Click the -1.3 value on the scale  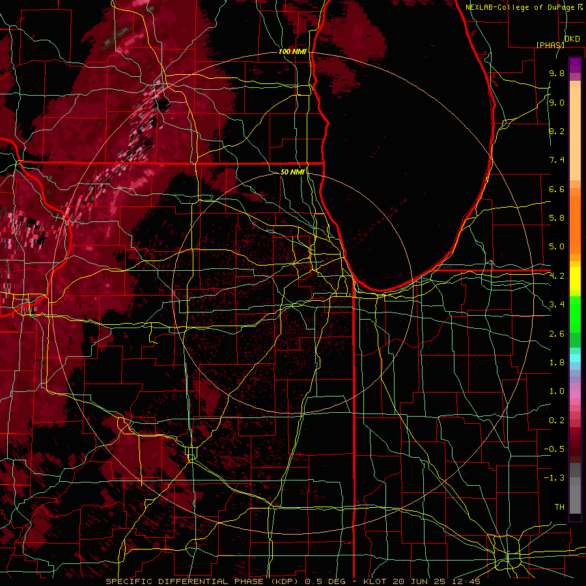pyautogui.click(x=554, y=478)
